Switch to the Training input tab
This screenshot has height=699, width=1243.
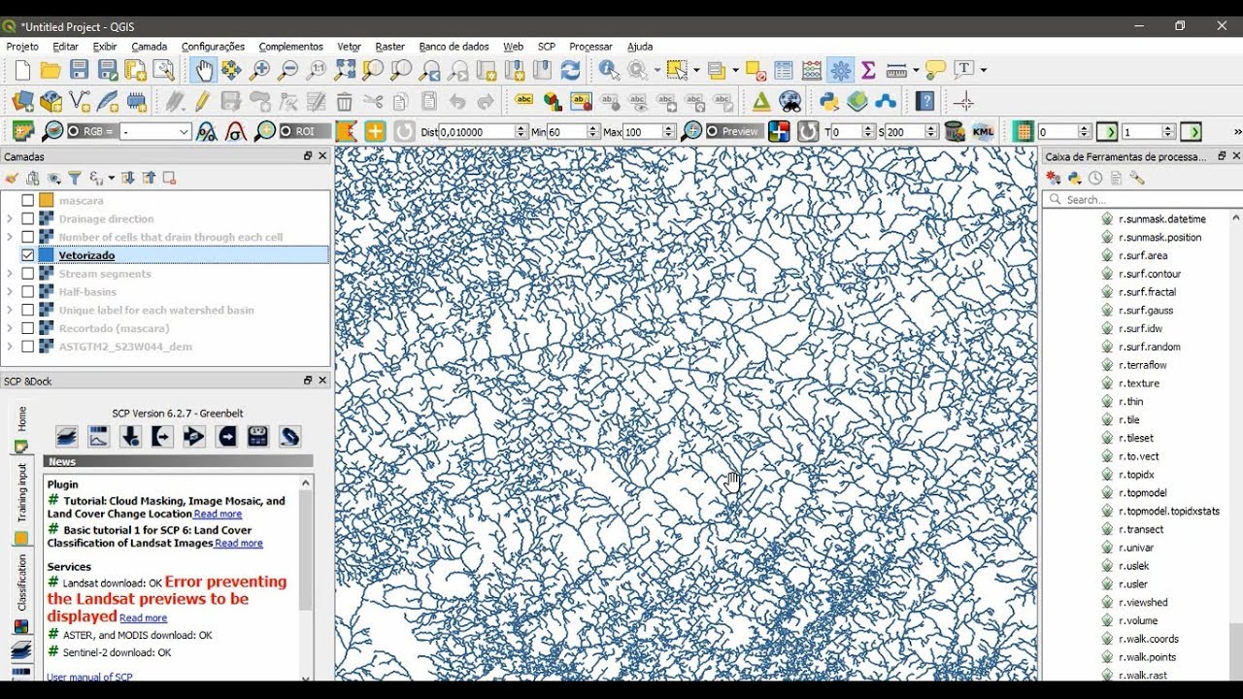point(21,493)
